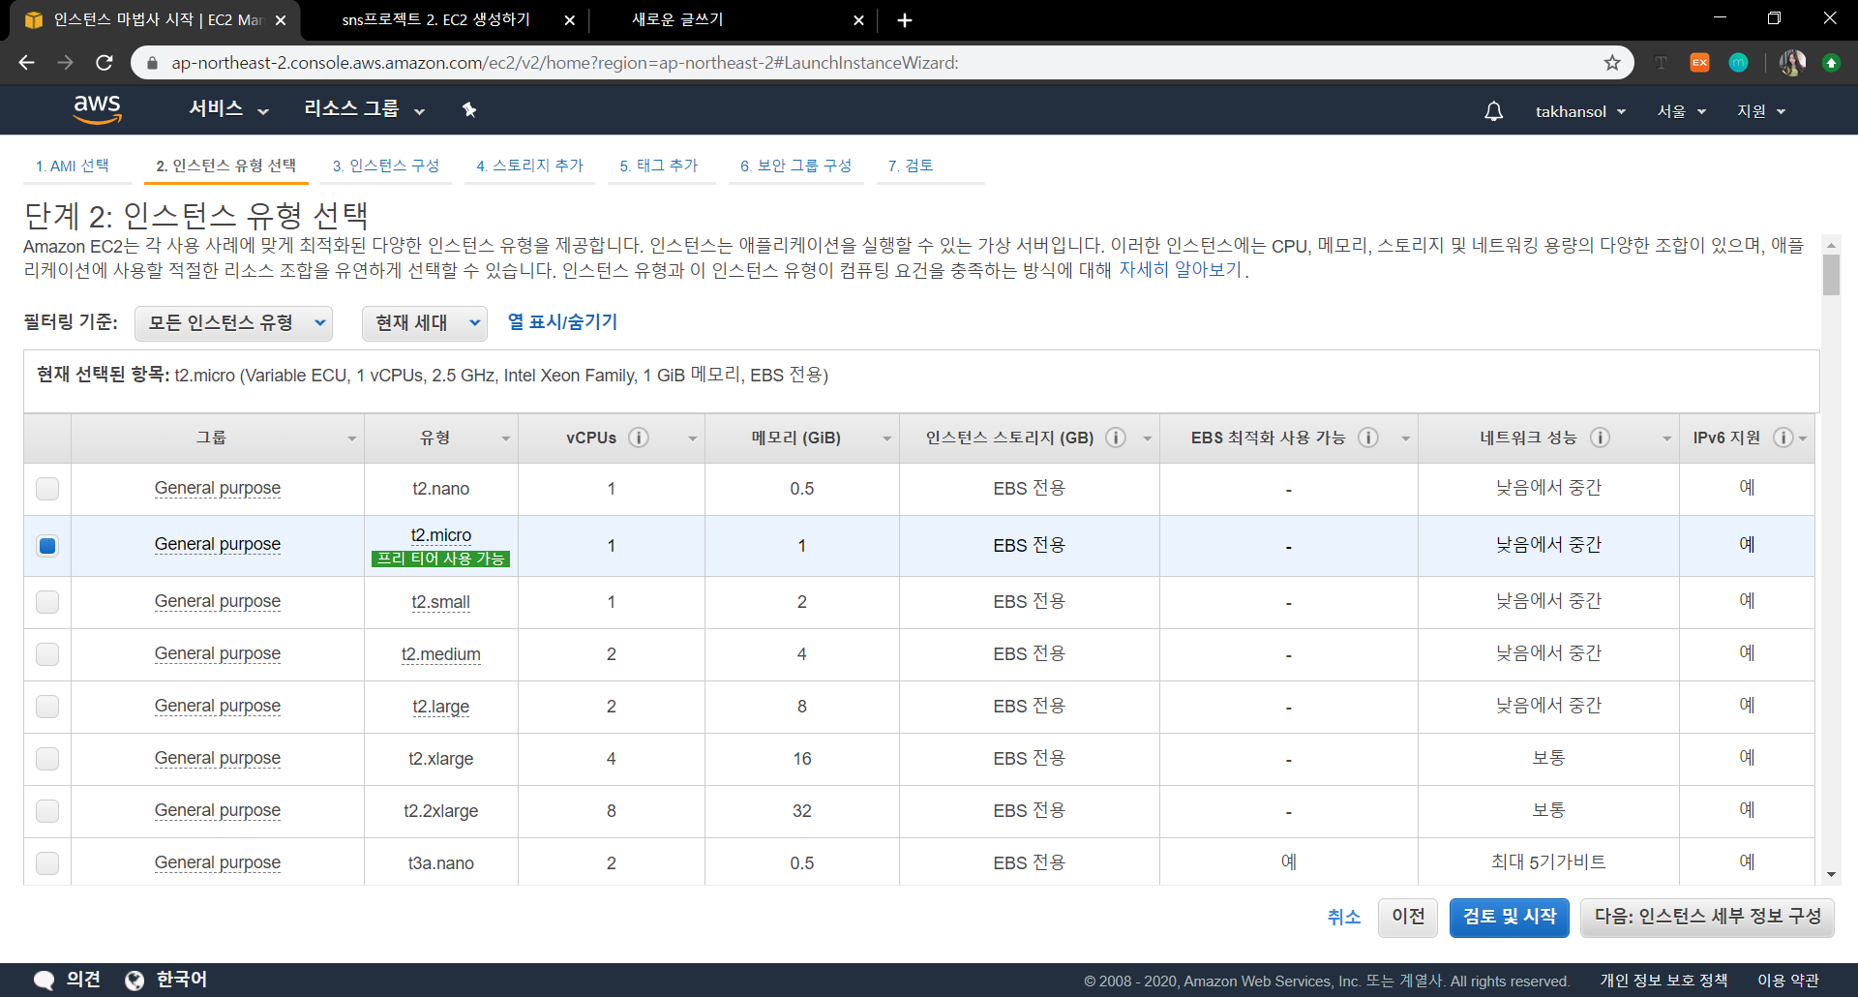Viewport: 1858px width, 997px height.
Task: Open the 지원 support dropdown
Action: (x=1761, y=111)
